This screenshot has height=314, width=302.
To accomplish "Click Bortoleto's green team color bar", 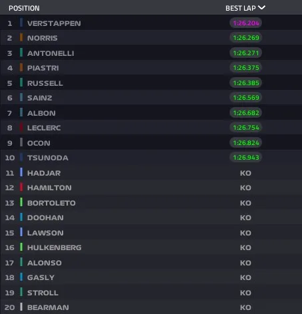I will pyautogui.click(x=21, y=202).
